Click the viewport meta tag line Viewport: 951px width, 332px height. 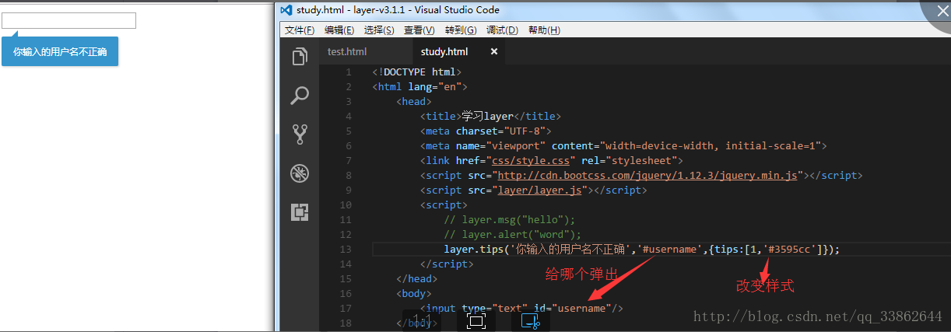click(623, 145)
